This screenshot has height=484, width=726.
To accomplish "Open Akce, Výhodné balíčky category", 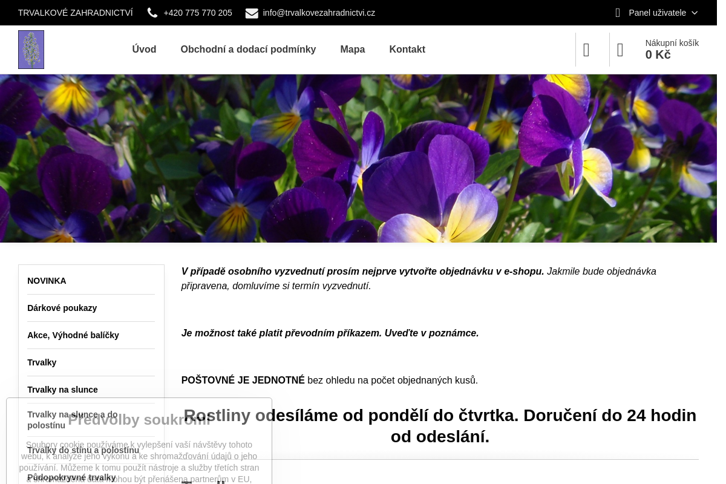I will (x=91, y=335).
